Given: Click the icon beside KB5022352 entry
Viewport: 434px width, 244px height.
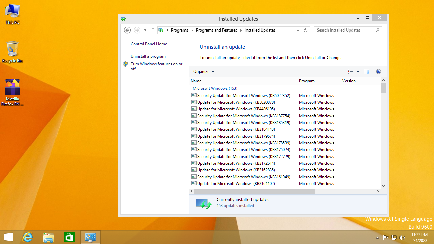Looking at the screenshot, I should tap(194, 95).
